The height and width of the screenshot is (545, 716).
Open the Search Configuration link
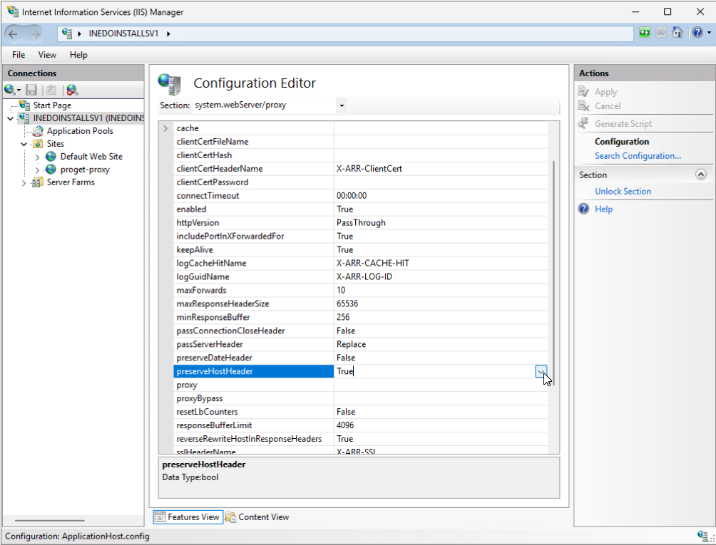pos(638,155)
